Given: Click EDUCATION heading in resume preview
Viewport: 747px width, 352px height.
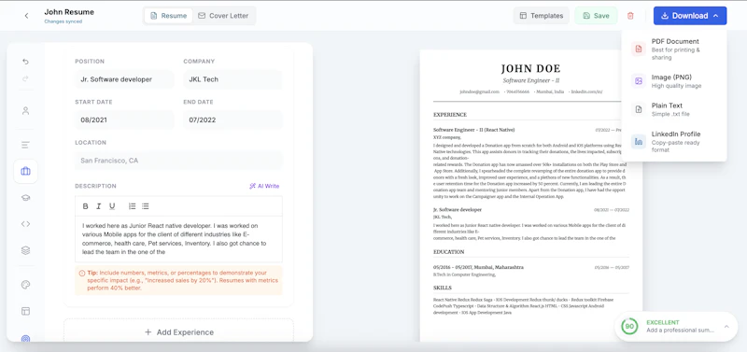Looking at the screenshot, I should point(448,252).
